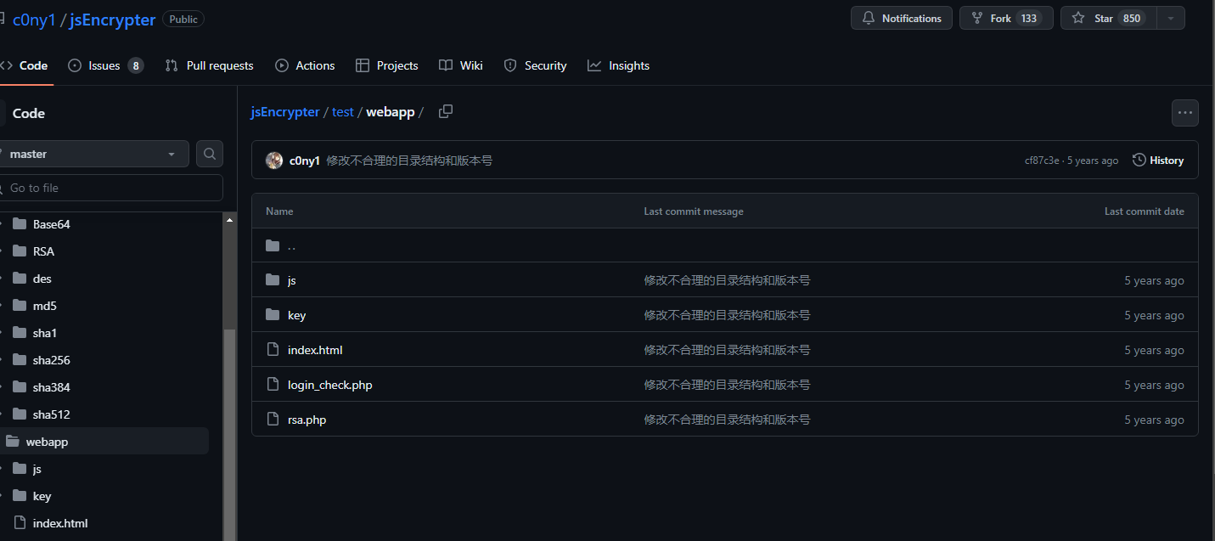
Task: Click the Notifications bell button
Action: click(x=902, y=18)
